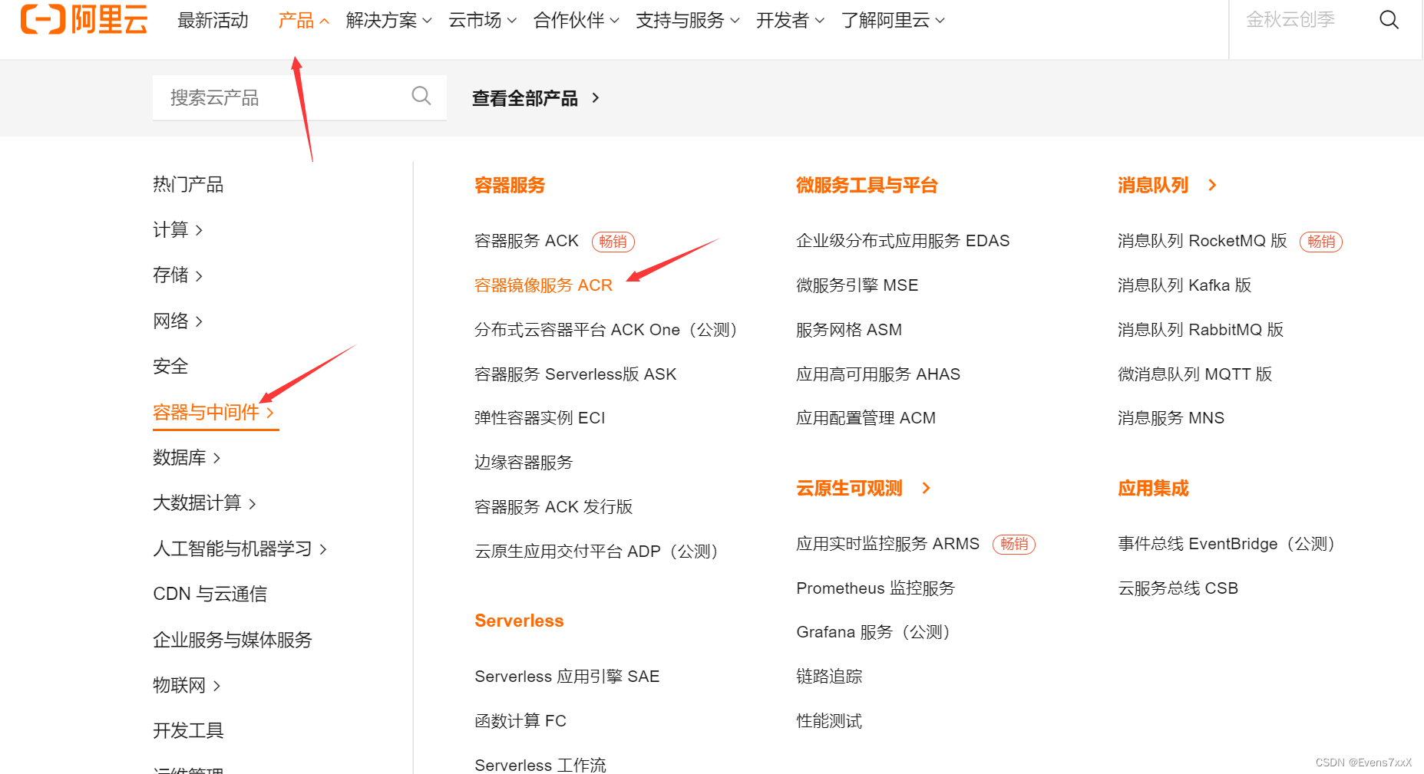The width and height of the screenshot is (1424, 774).
Task: Open 容器服务 ACK 发行版 link
Action: tap(553, 507)
